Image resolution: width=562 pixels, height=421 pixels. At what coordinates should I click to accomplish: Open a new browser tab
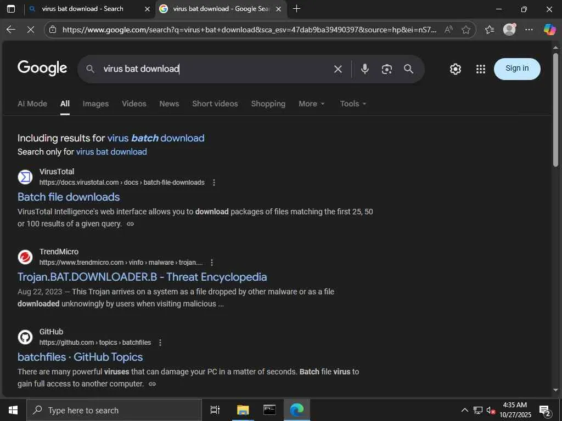click(296, 9)
